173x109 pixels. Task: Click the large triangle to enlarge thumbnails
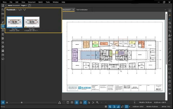59,103
